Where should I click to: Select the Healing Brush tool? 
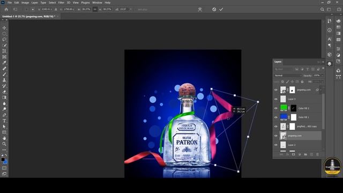point(4,69)
